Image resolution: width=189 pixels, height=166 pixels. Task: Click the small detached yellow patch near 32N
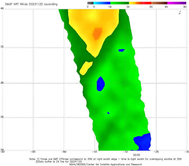[86, 68]
